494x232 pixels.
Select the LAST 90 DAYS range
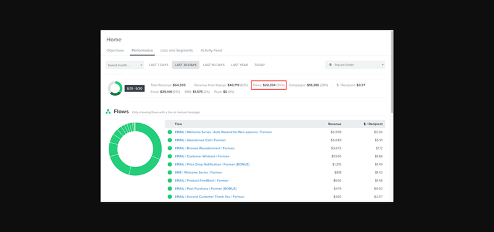tap(214, 65)
